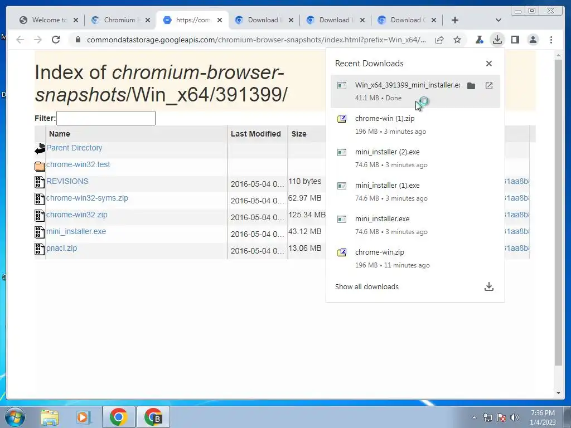Open mini_installer (2).exe download entry
This screenshot has width=571, height=428.
415,158
